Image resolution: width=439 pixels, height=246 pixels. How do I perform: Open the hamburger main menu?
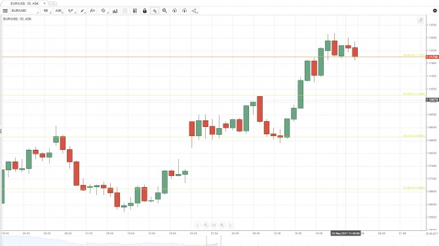click(x=5, y=10)
